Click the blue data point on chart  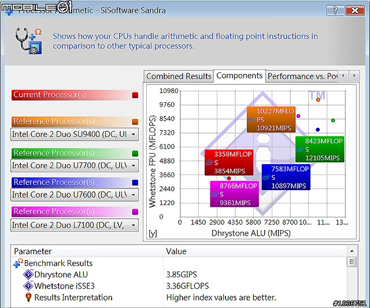(317, 129)
